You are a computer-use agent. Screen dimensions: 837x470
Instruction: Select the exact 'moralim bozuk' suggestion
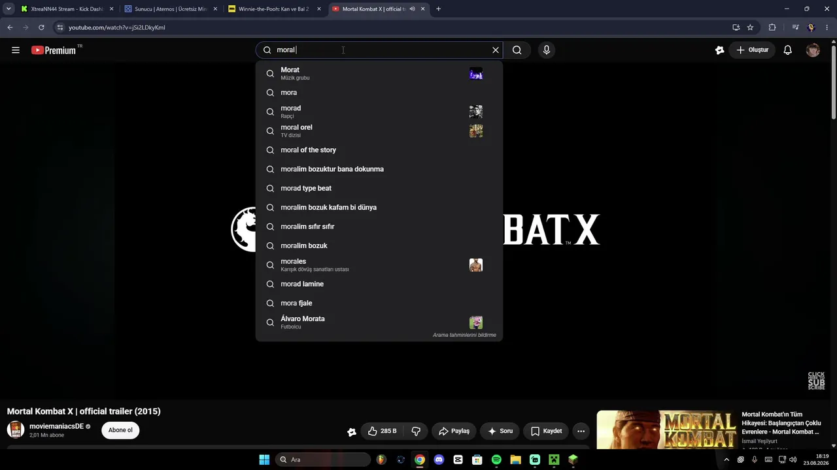[379, 245]
